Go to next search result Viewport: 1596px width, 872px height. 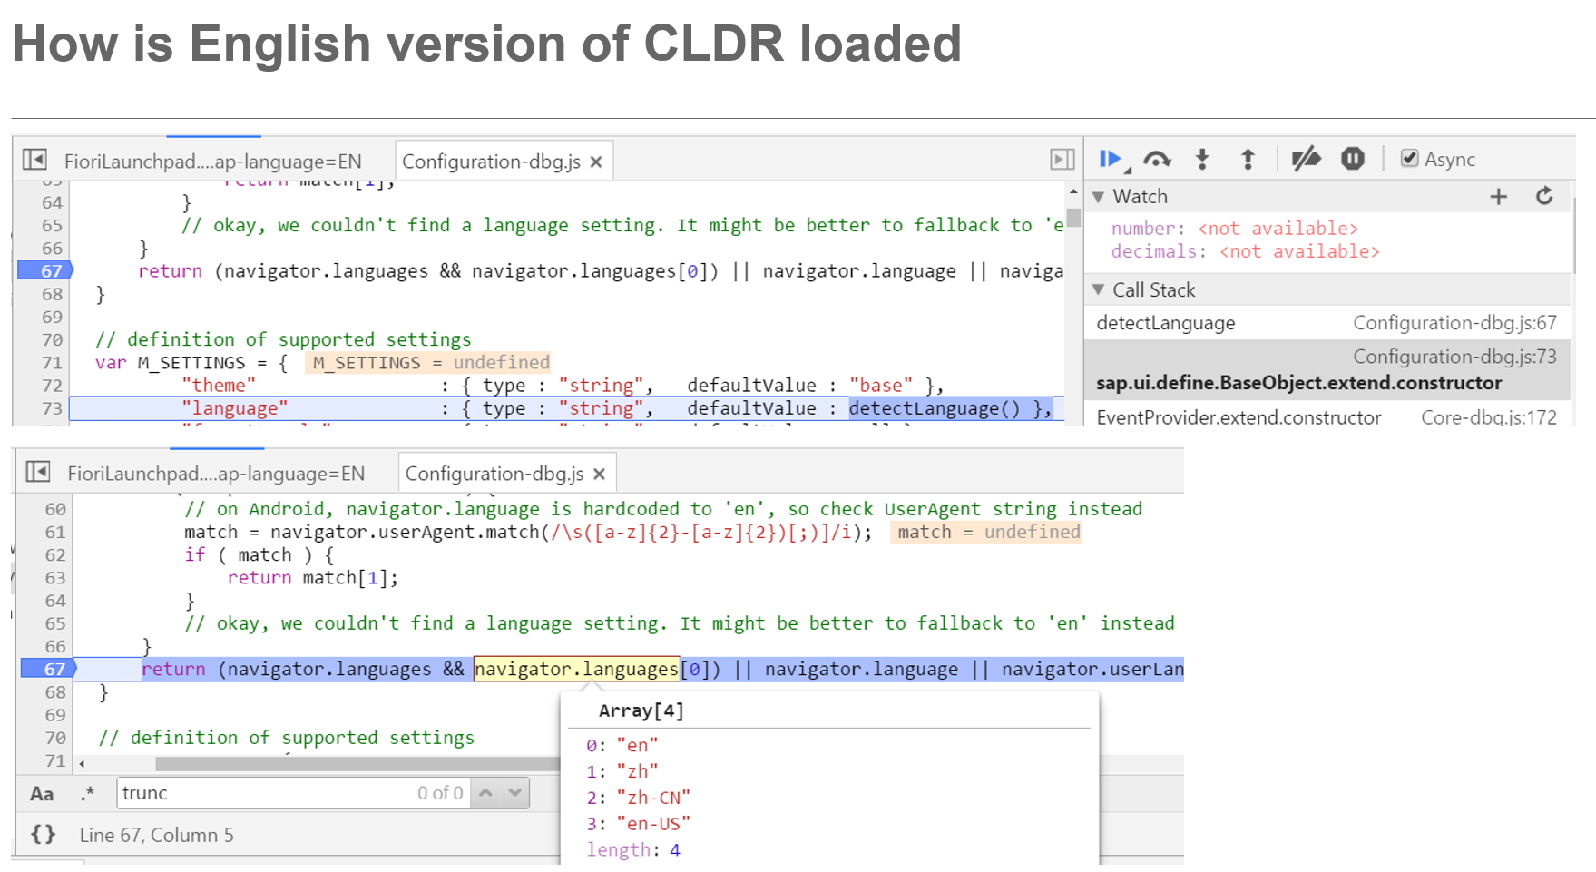click(515, 793)
